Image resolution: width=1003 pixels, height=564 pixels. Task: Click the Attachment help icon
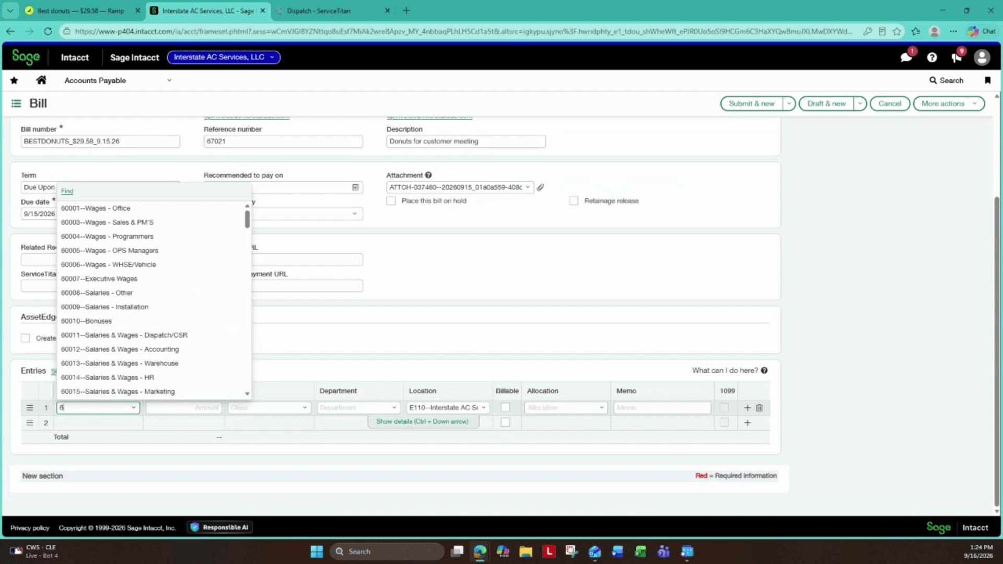click(428, 175)
